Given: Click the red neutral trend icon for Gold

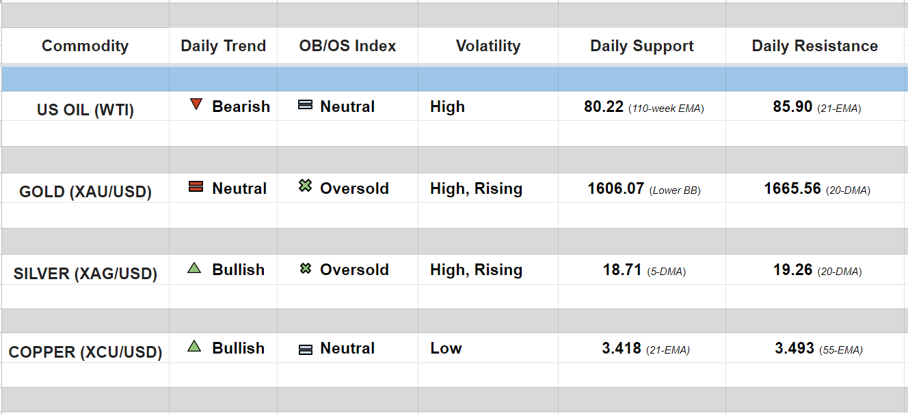Looking at the screenshot, I should [x=196, y=186].
